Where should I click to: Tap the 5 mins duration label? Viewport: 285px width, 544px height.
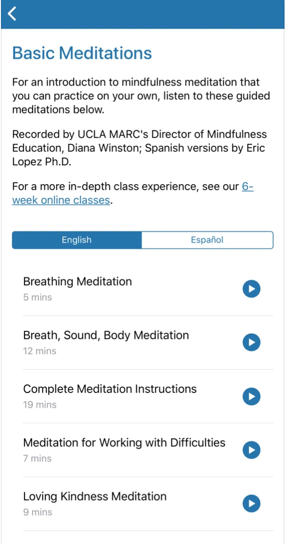tap(38, 297)
